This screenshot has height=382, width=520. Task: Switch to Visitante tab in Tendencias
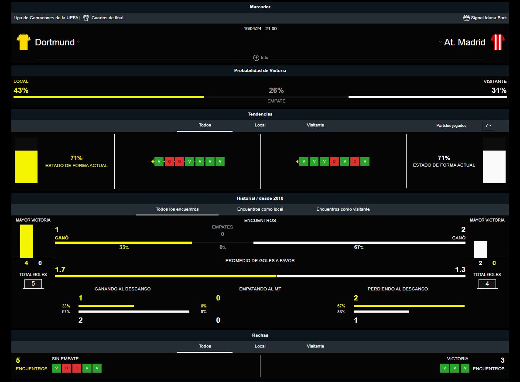[x=315, y=125]
